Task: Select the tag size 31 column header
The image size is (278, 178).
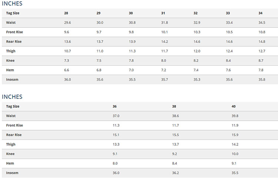Action: pos(163,13)
